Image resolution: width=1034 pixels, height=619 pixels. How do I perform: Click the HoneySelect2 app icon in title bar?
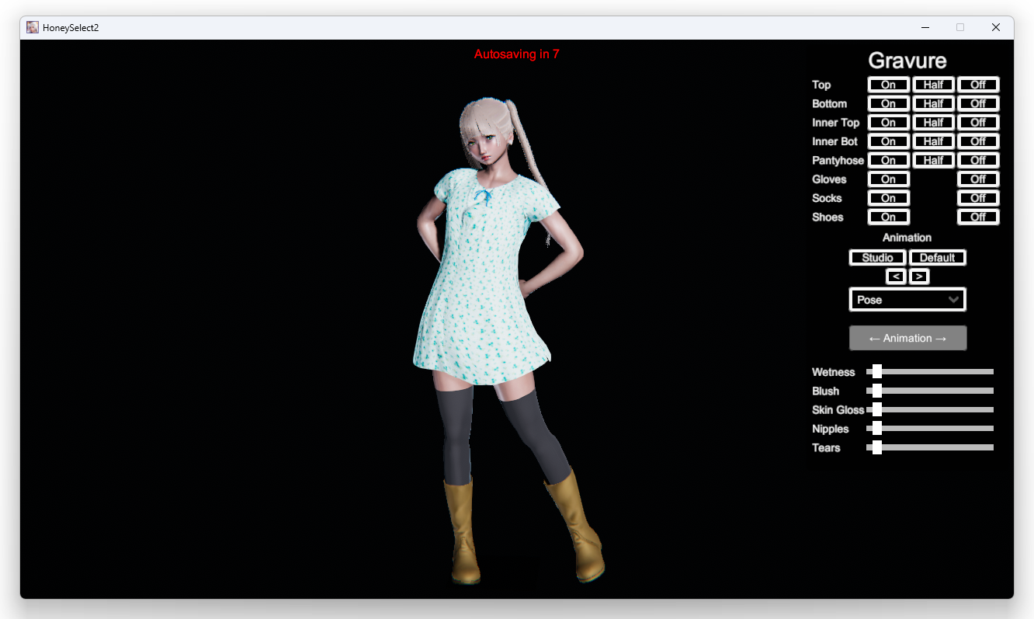(33, 27)
